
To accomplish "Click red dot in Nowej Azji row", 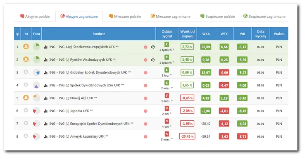I will click(145, 98).
